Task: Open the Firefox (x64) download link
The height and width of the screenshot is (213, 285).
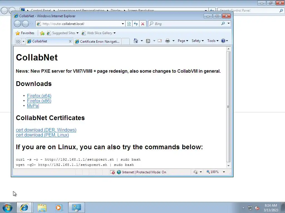Action: pyautogui.click(x=39, y=96)
